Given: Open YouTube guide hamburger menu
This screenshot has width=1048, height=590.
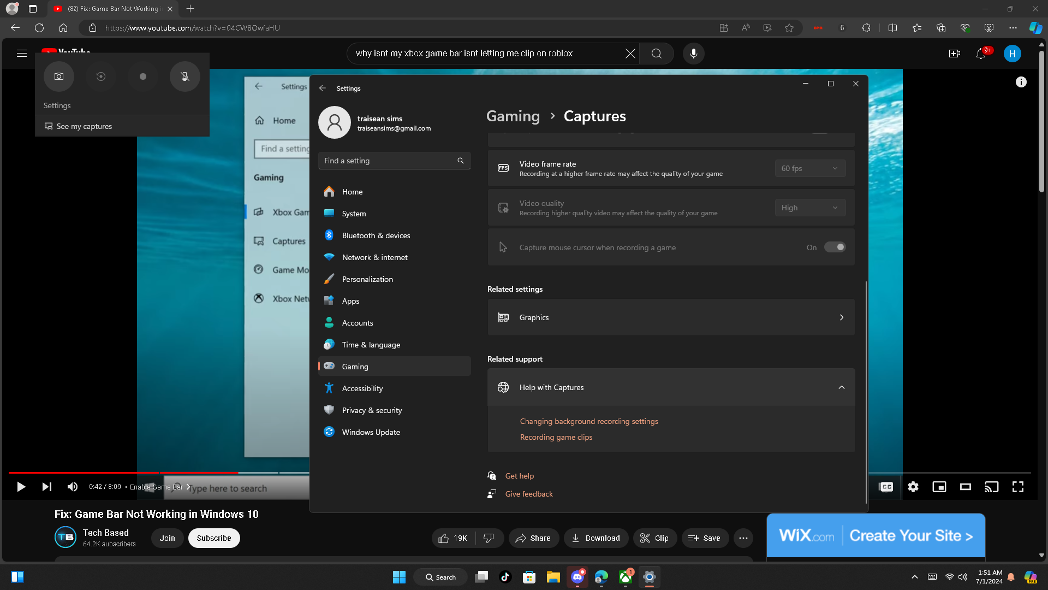Looking at the screenshot, I should [x=22, y=54].
